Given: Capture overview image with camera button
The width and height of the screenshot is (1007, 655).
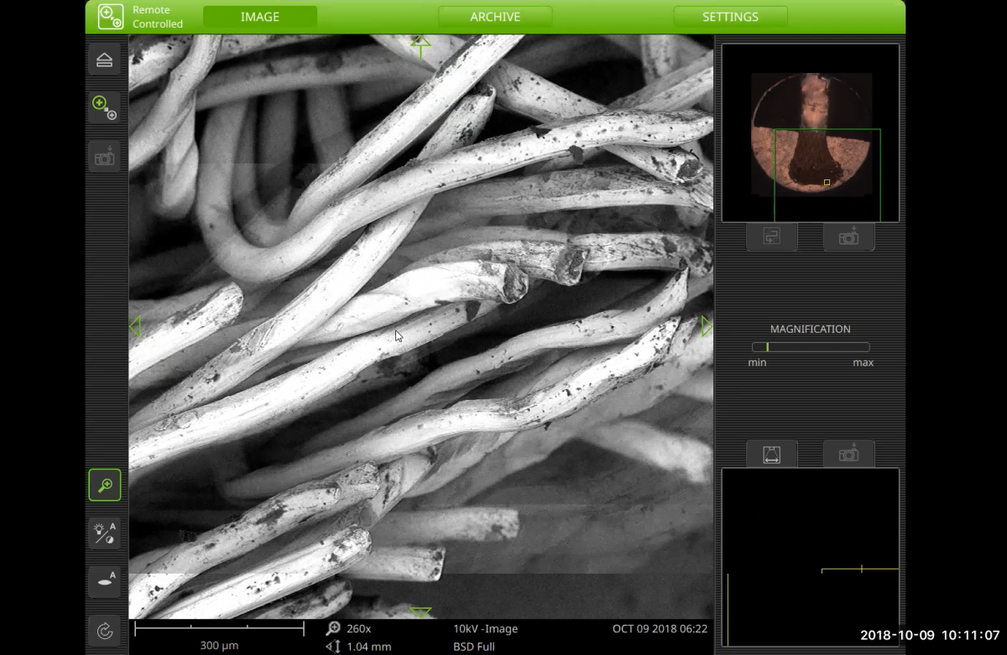Looking at the screenshot, I should point(849,237).
